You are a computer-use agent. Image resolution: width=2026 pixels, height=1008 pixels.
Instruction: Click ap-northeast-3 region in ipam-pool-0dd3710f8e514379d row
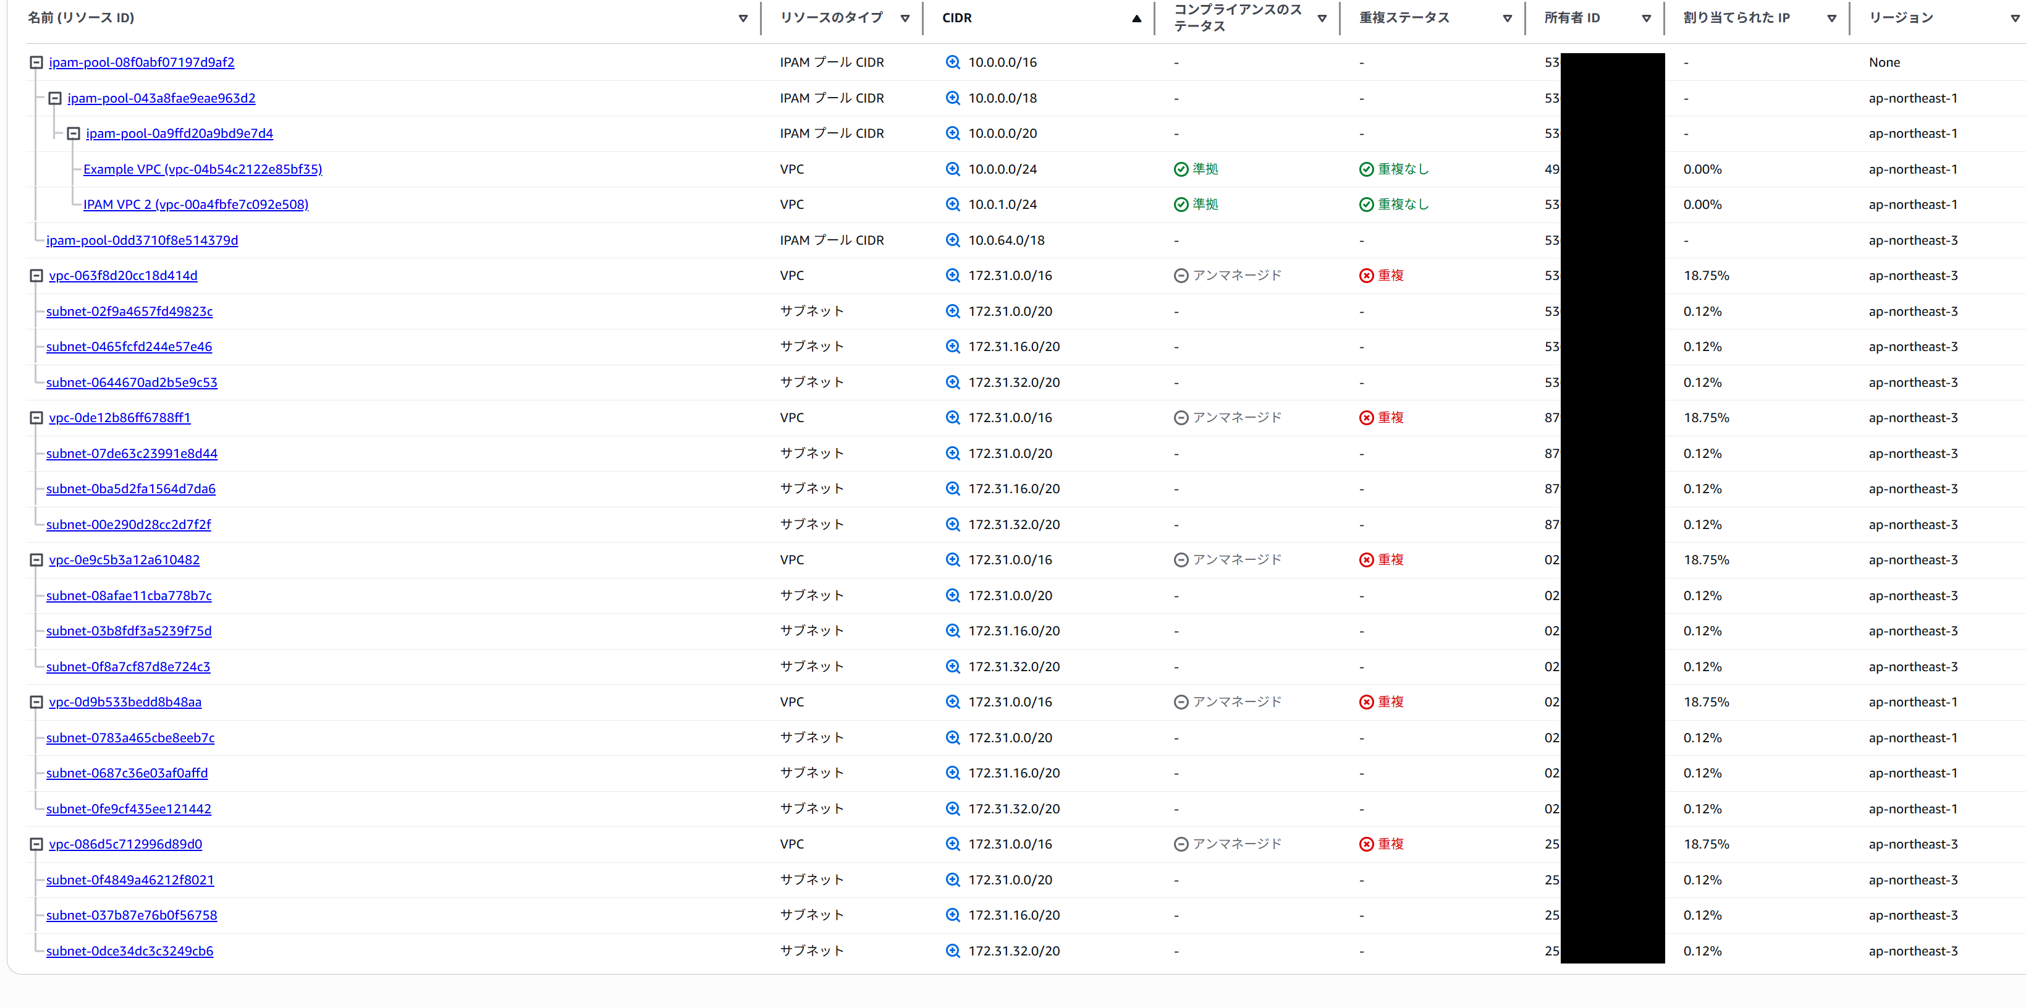point(1913,240)
